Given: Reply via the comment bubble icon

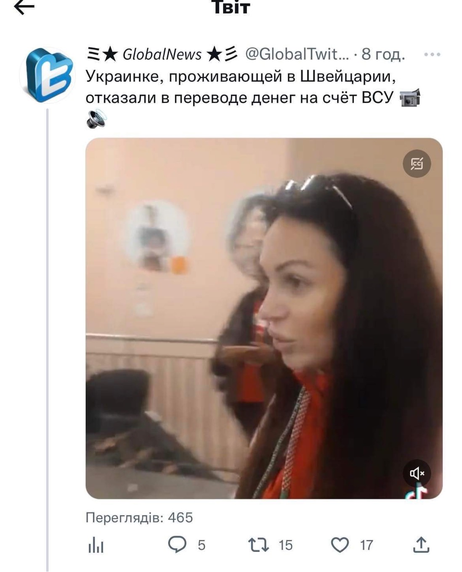Looking at the screenshot, I should pos(177,545).
